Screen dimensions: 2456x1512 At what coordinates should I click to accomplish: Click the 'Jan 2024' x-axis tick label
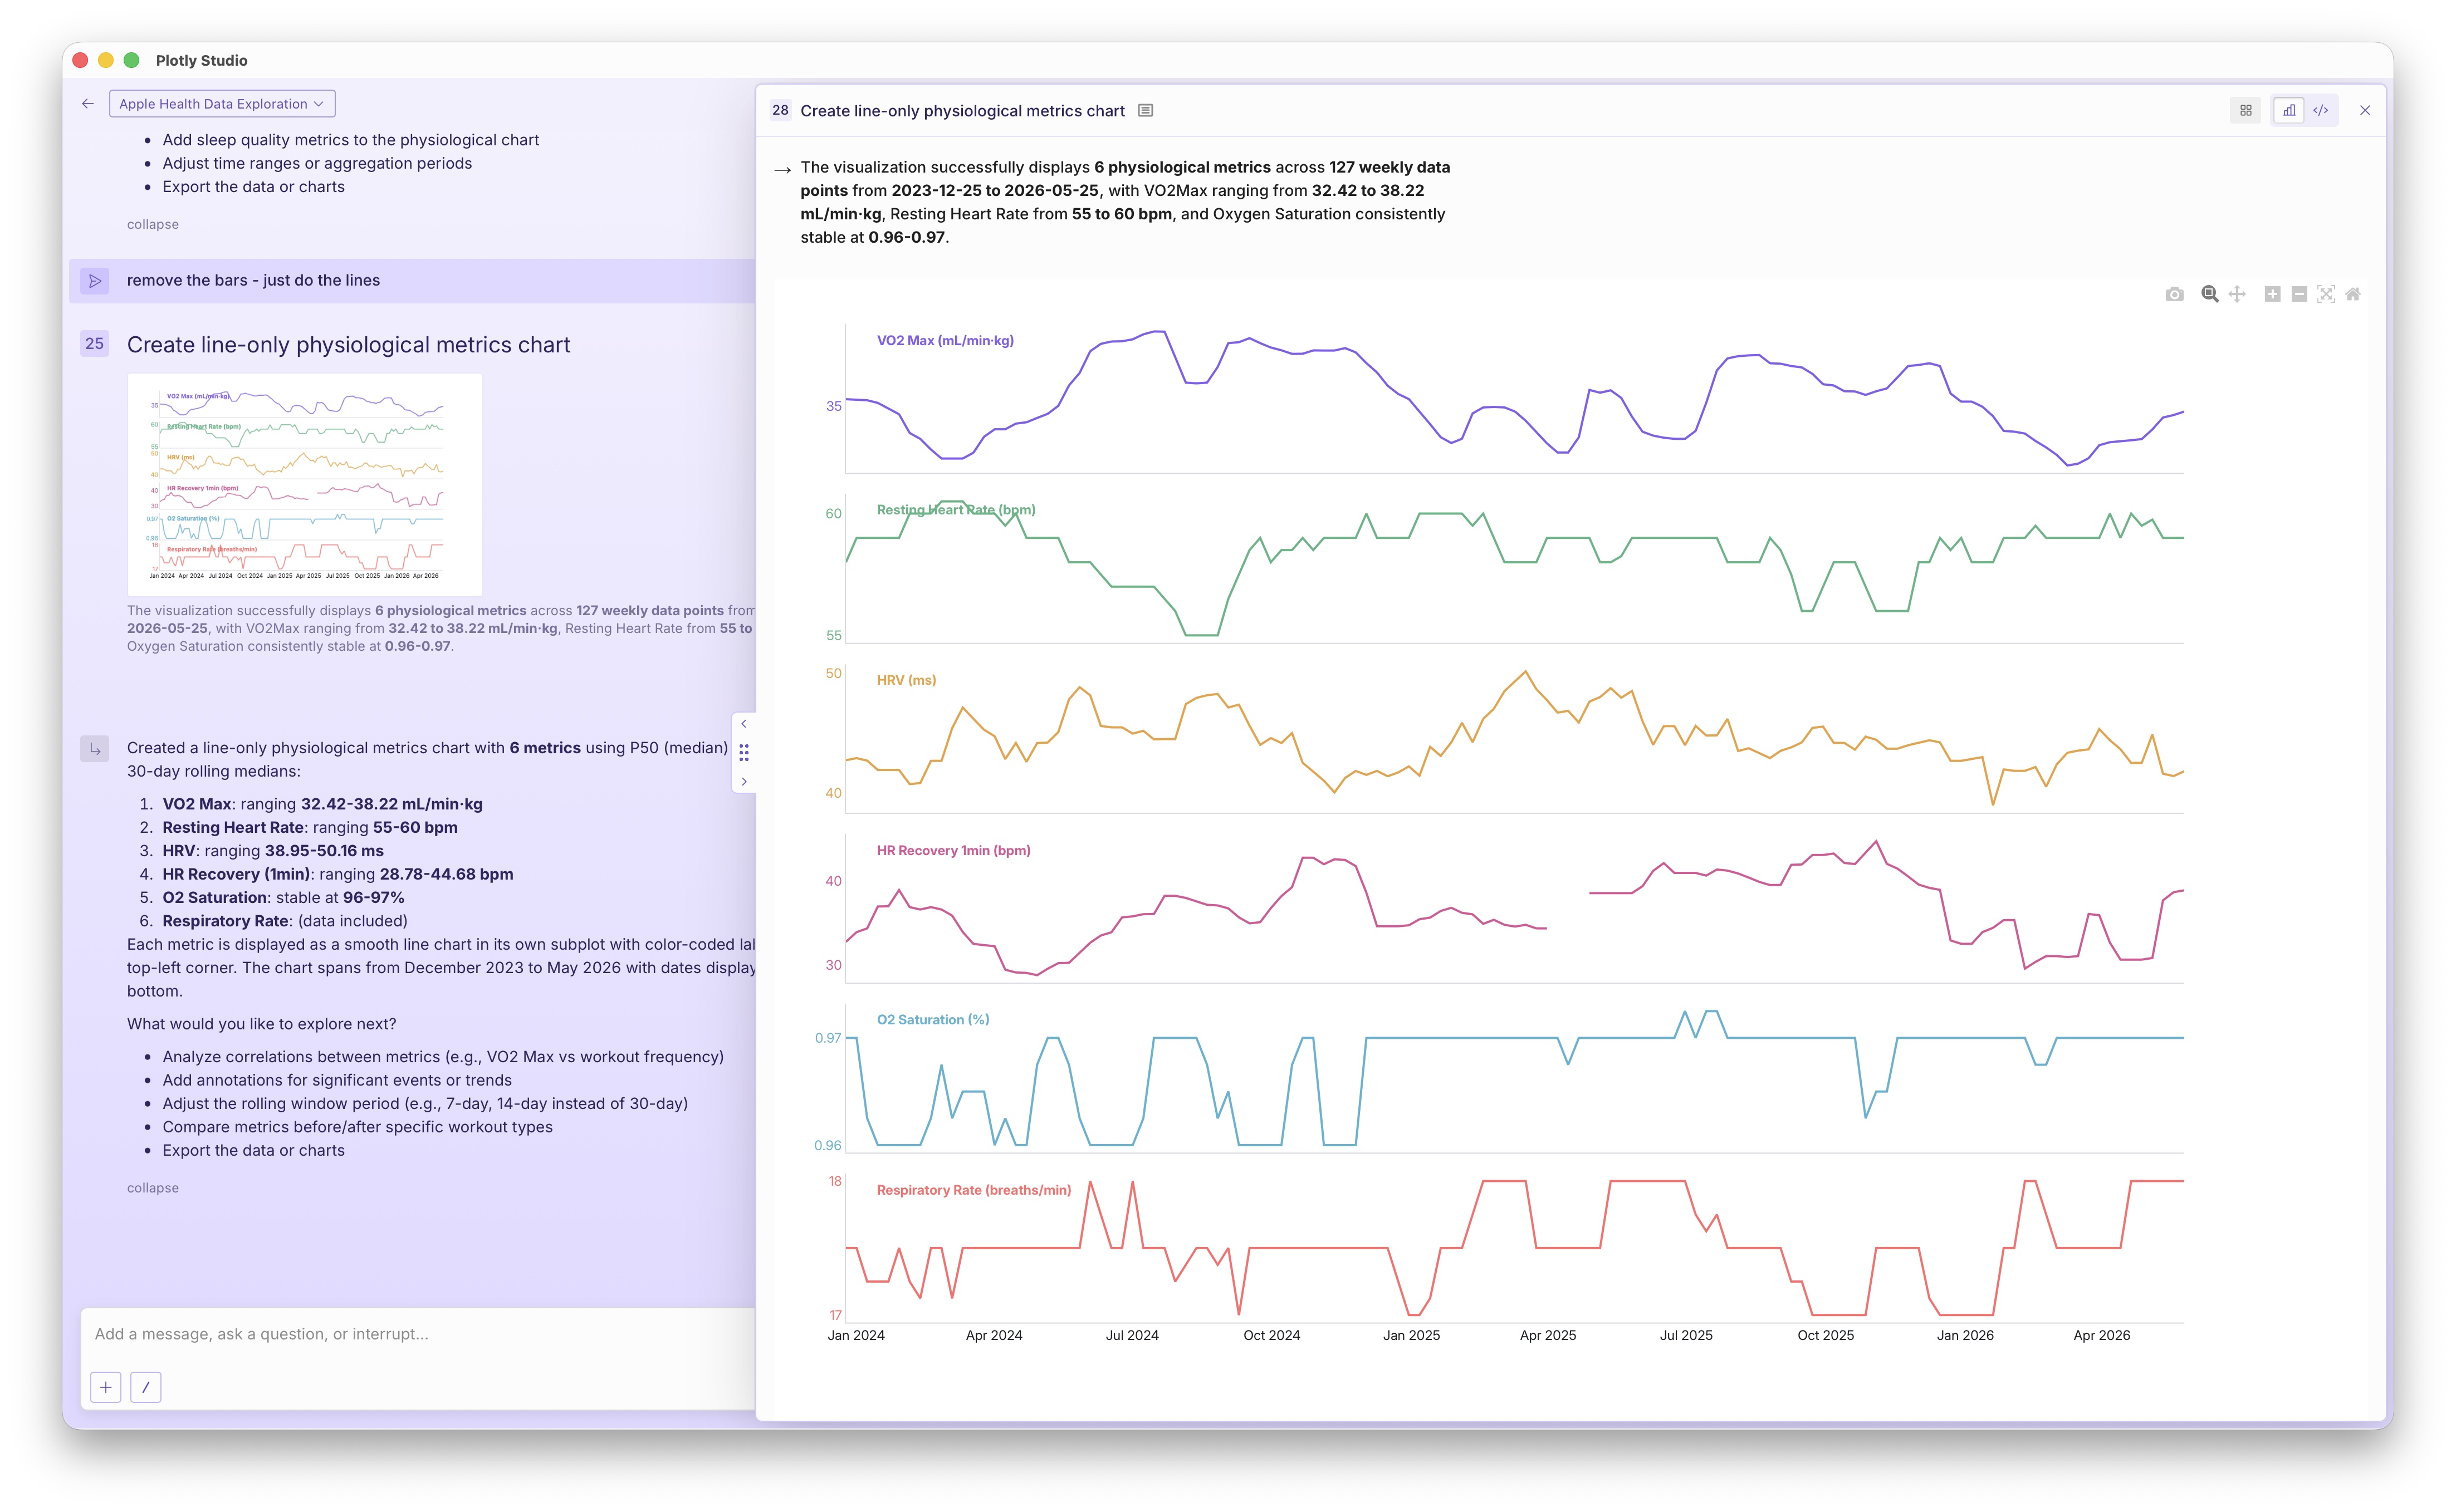[855, 1336]
